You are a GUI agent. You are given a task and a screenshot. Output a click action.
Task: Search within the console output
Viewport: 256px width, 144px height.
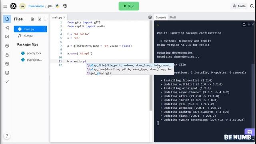tap(244, 24)
